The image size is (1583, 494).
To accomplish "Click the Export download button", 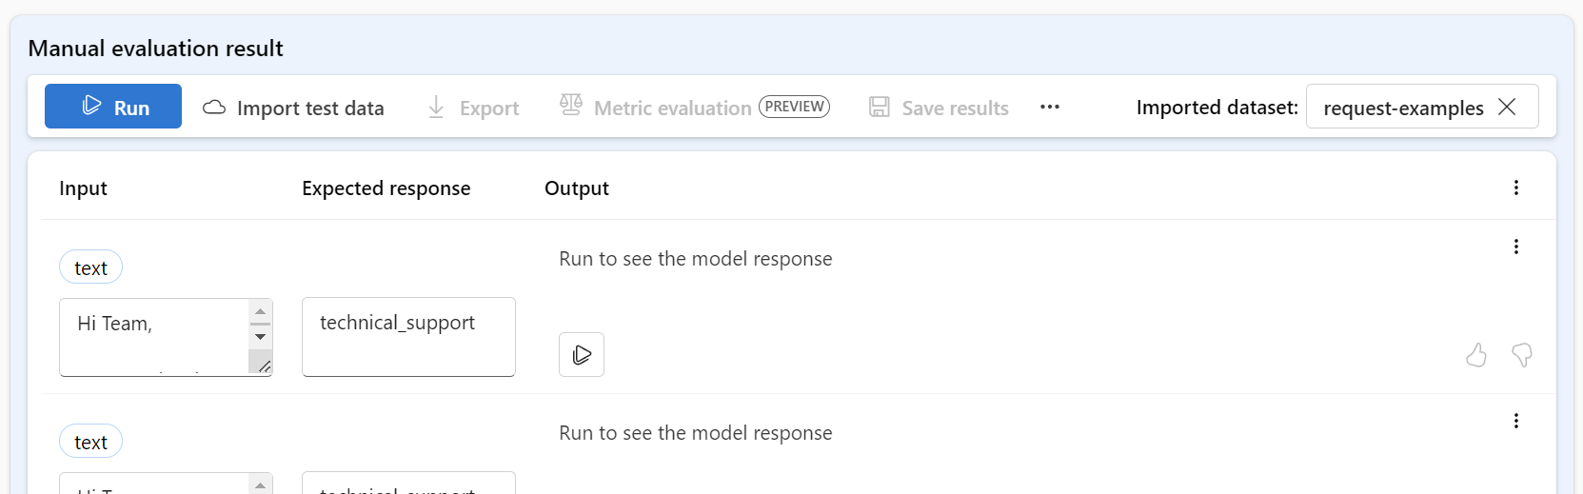I will coord(473,108).
